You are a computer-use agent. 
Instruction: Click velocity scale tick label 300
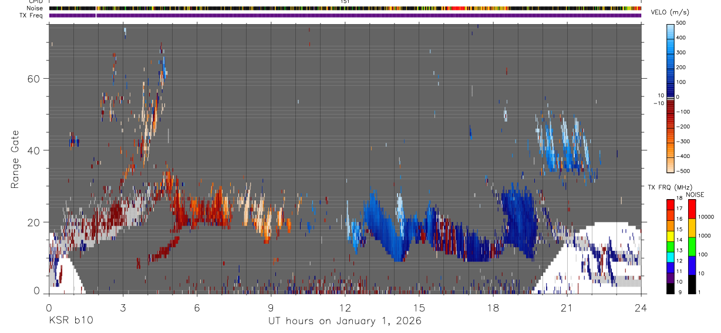coord(681,52)
